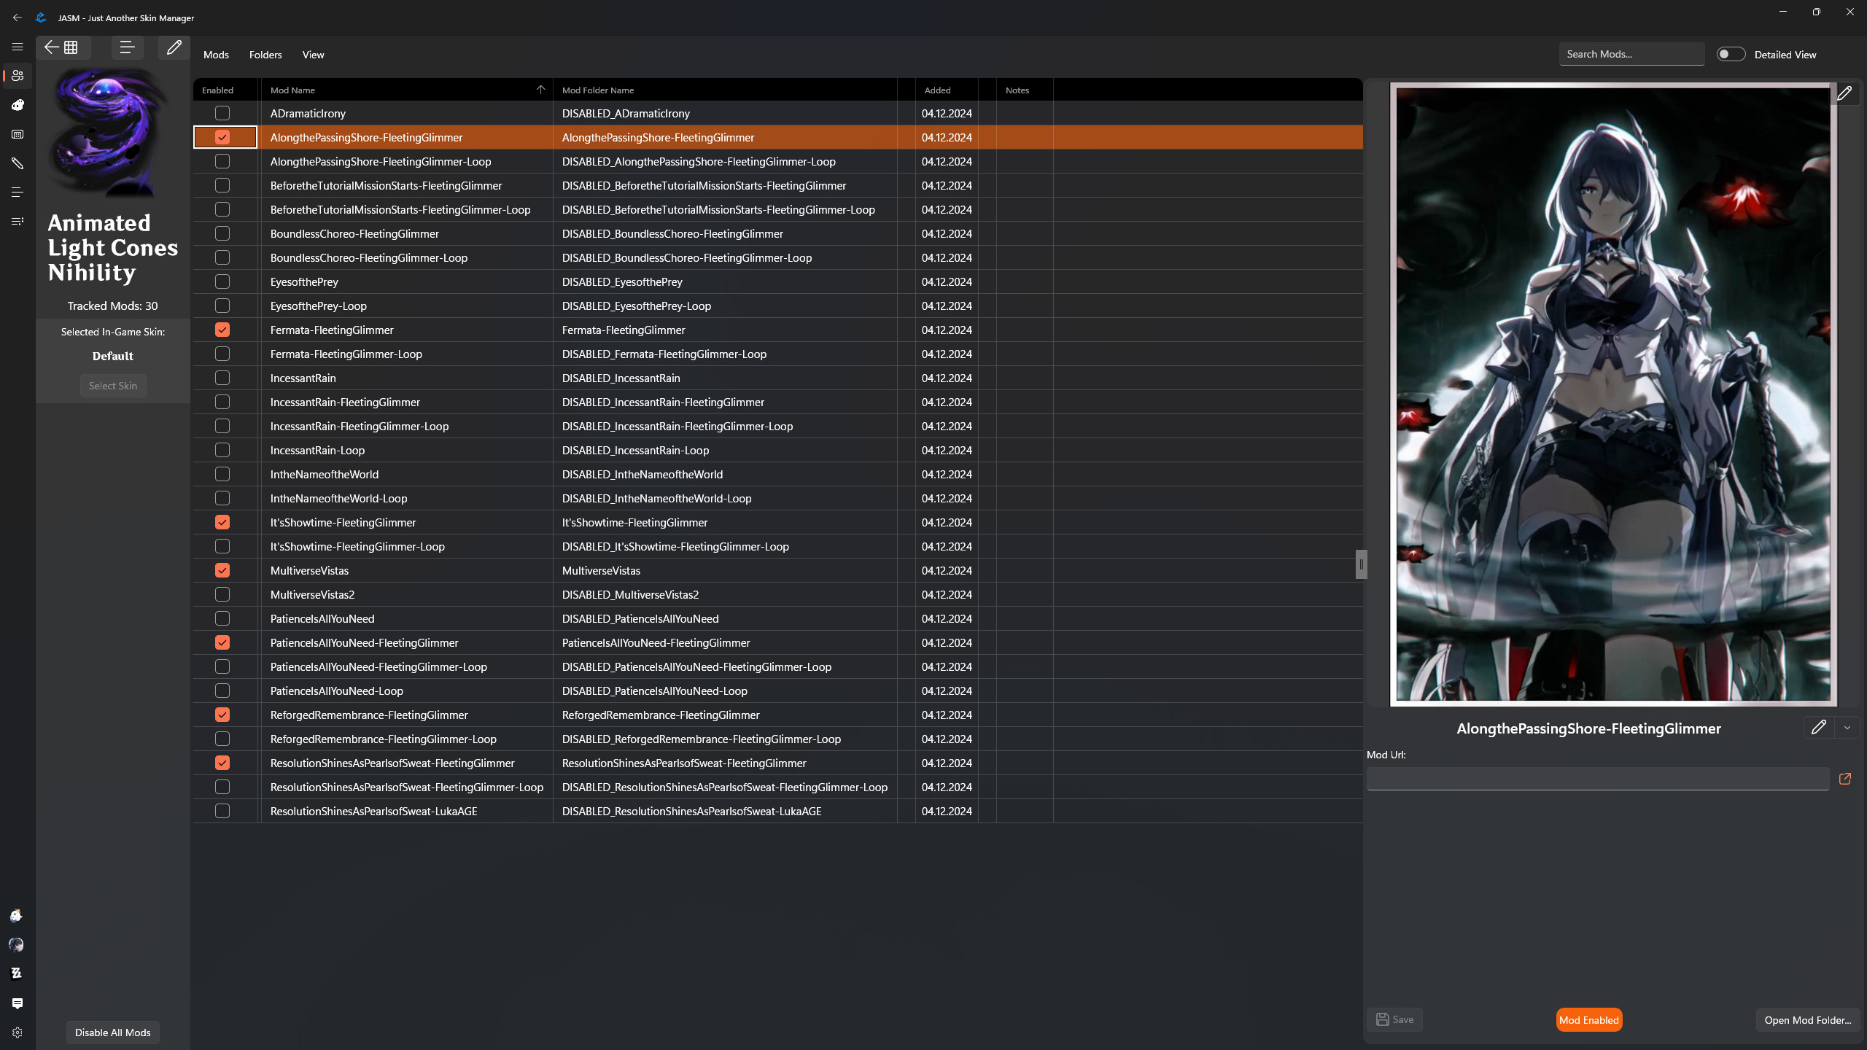The image size is (1867, 1050).
Task: Click the Search Mods input field
Action: (1631, 54)
